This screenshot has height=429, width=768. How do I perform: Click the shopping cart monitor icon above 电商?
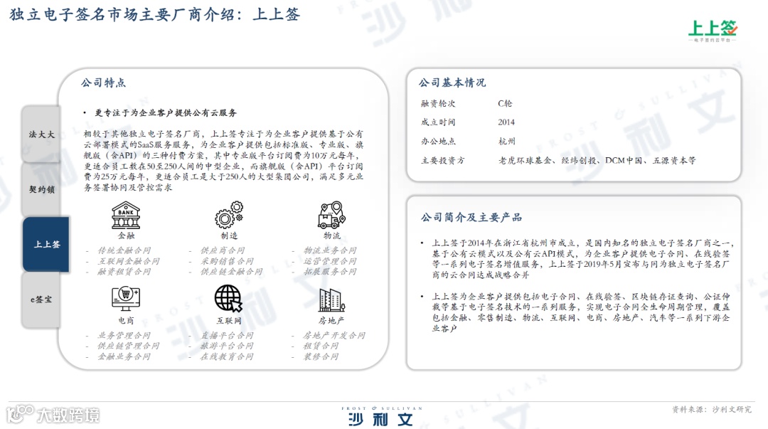pos(126,299)
